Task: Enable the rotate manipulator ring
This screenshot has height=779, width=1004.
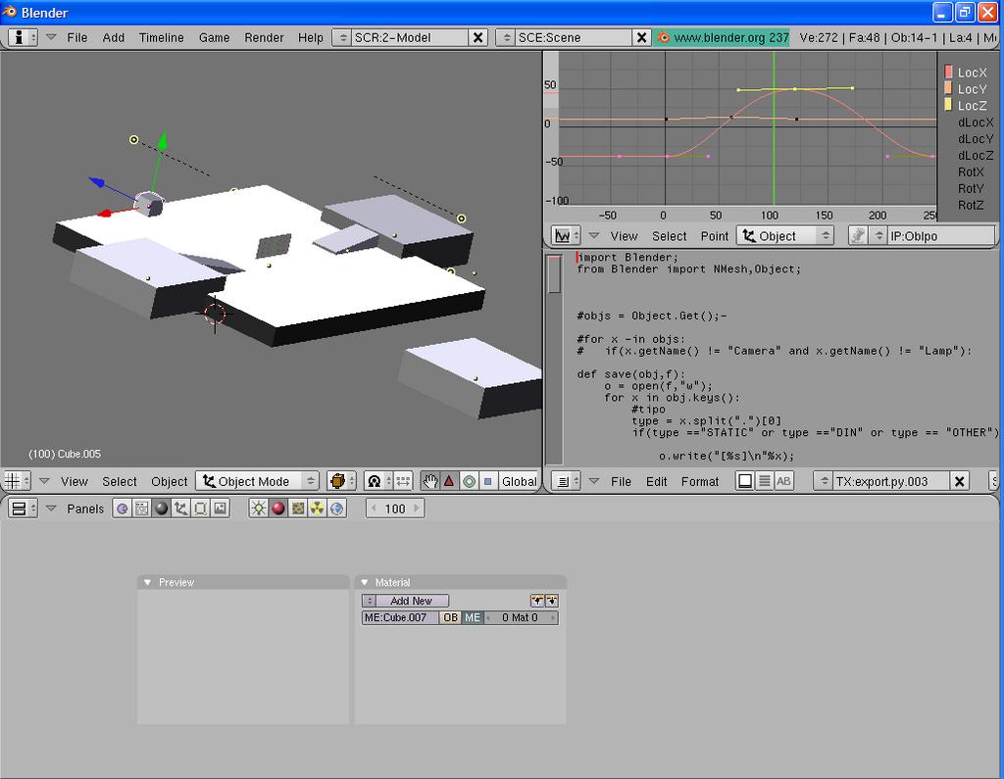Action: click(x=470, y=481)
